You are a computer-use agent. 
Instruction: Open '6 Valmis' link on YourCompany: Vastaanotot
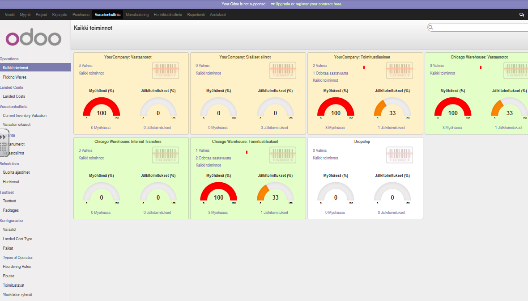[x=85, y=66]
